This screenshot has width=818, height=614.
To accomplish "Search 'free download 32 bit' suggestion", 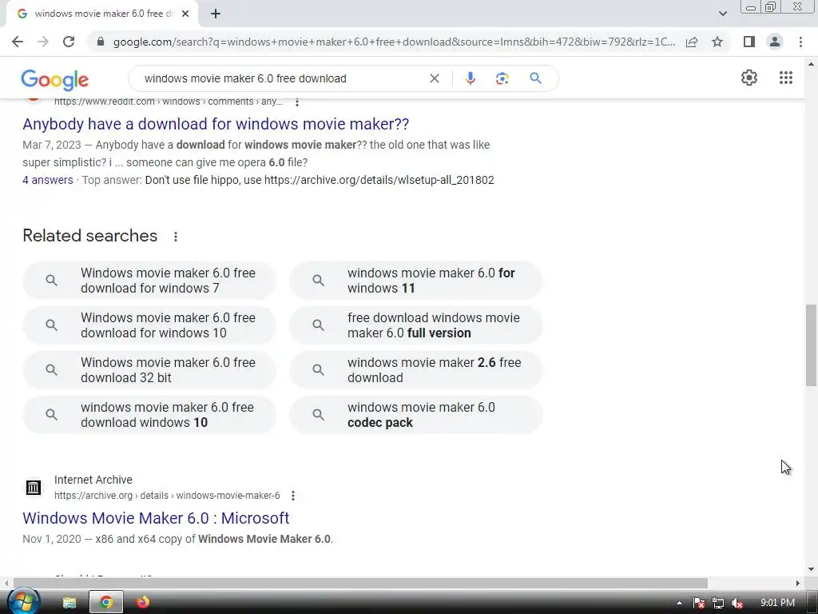I will coord(149,369).
